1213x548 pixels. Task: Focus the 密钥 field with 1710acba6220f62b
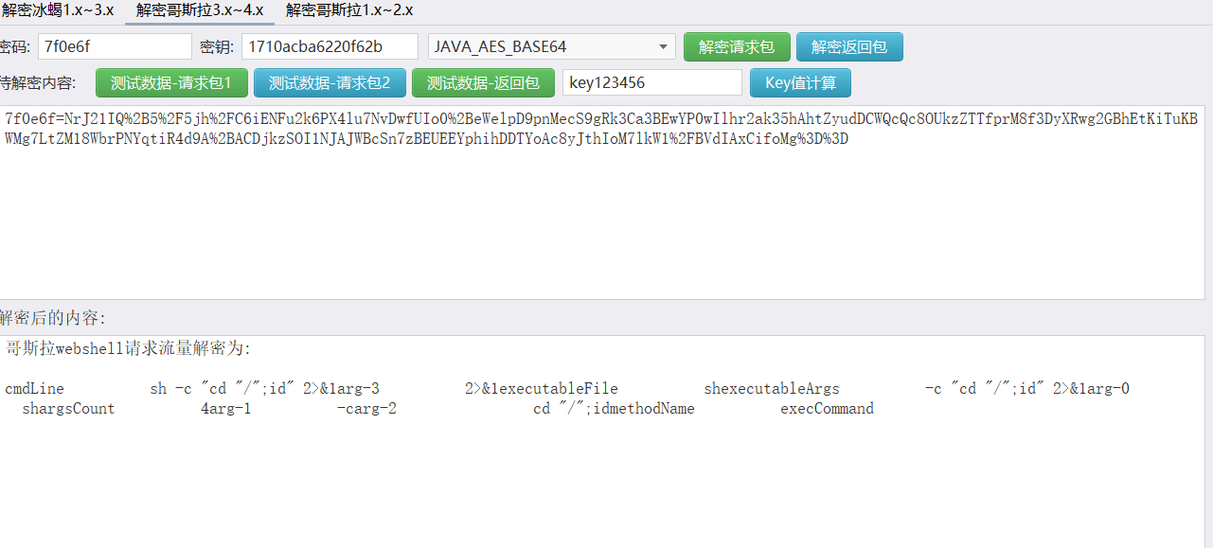[329, 46]
